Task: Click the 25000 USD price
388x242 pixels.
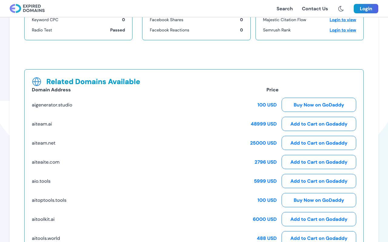Action: 263,143
